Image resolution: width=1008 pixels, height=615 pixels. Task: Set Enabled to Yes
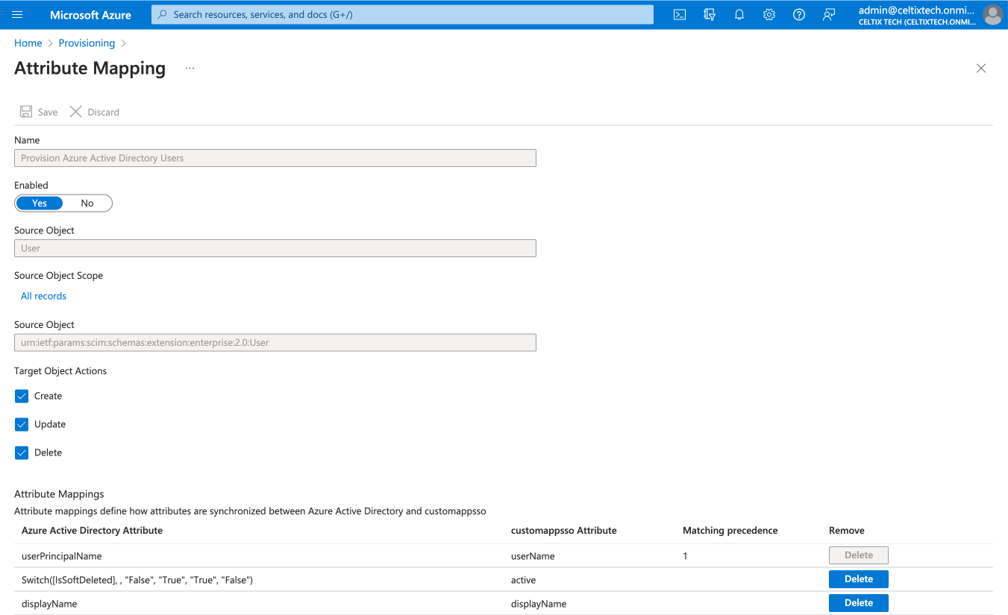pyautogui.click(x=40, y=204)
